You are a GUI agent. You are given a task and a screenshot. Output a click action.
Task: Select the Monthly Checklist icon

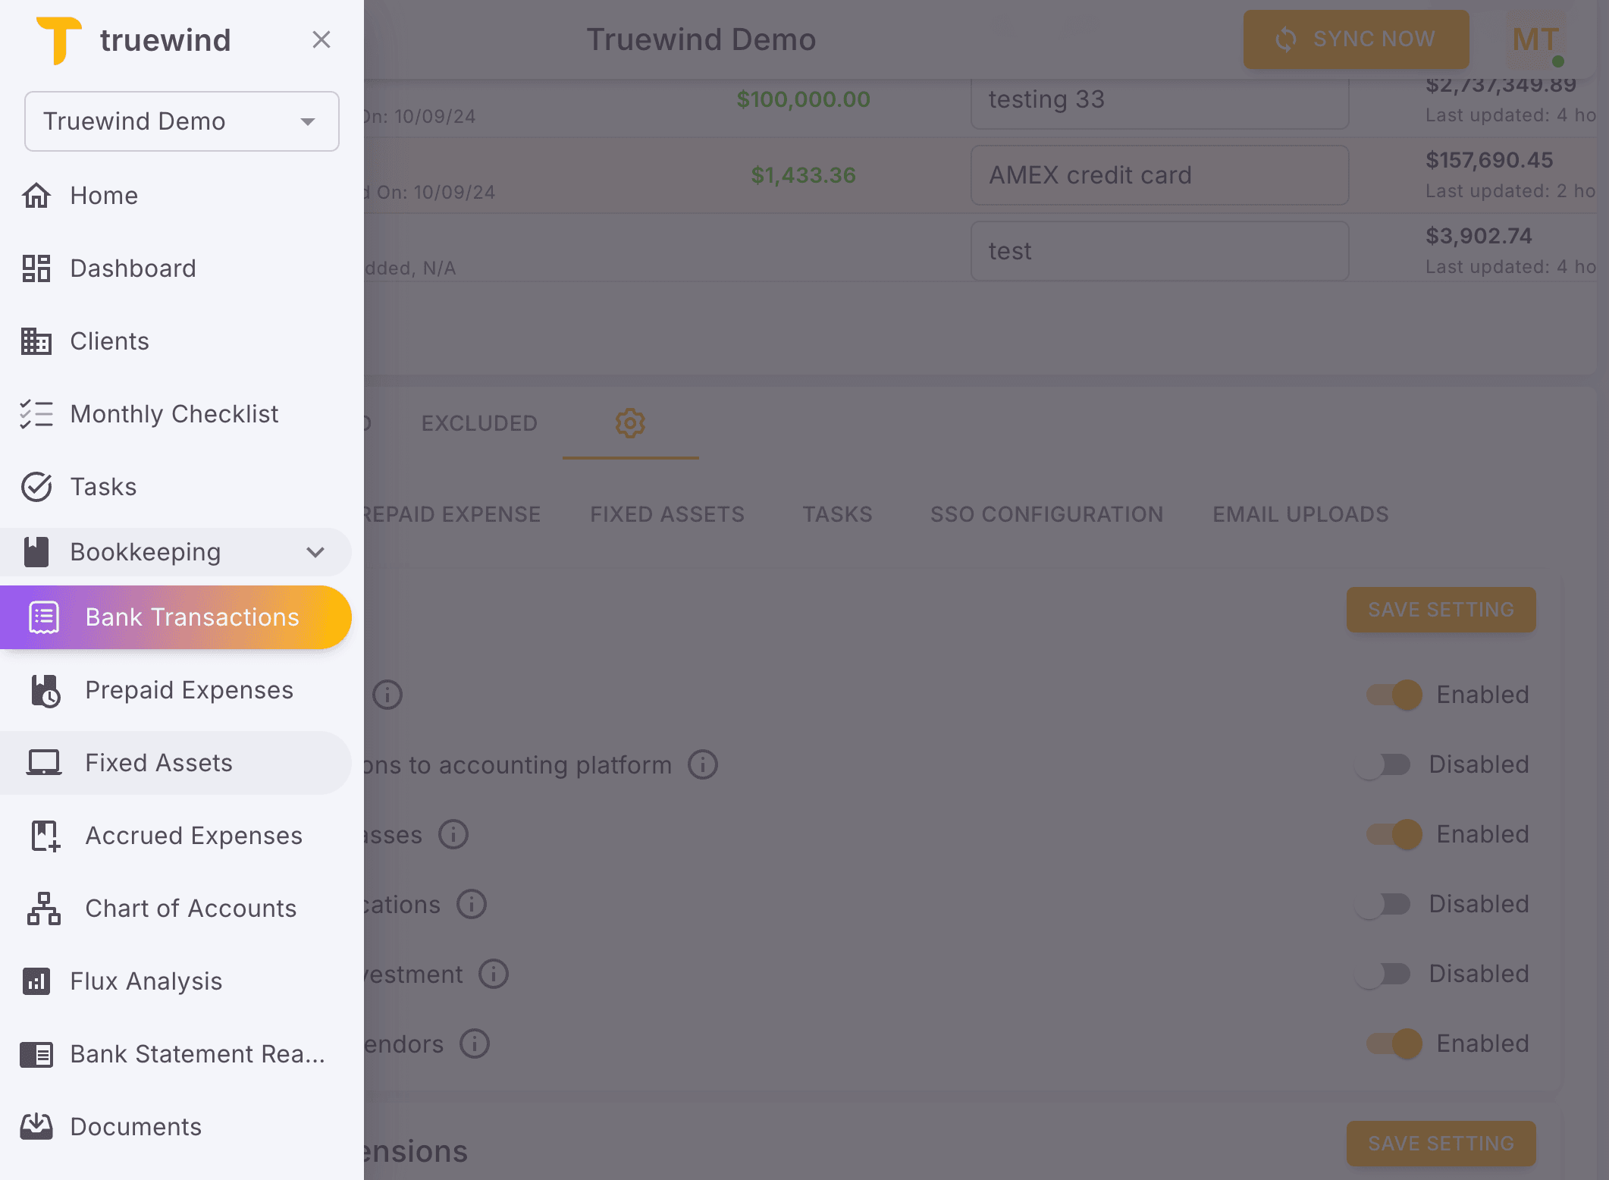pos(35,413)
